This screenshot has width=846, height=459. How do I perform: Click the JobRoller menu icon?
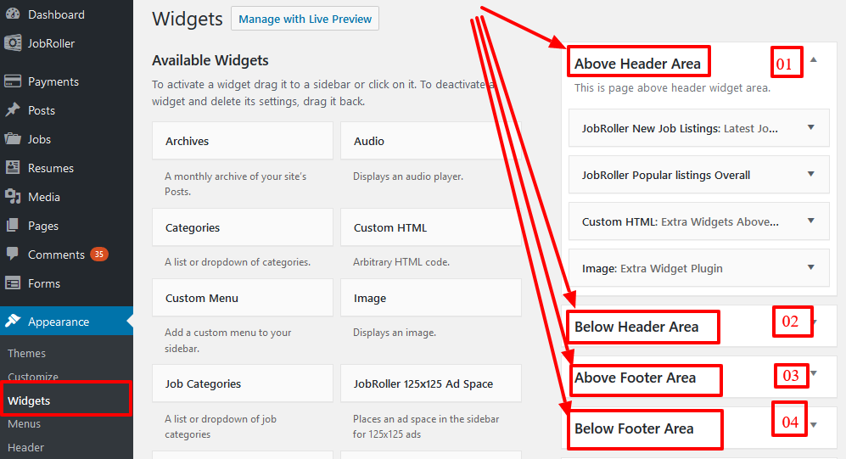pos(13,43)
